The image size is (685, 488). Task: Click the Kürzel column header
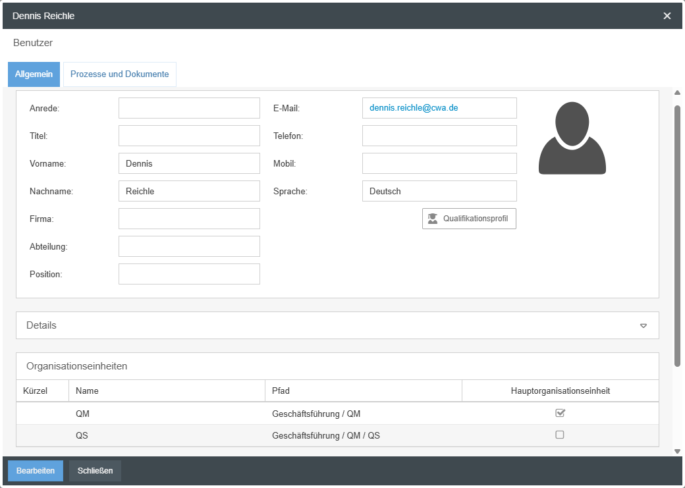point(42,391)
